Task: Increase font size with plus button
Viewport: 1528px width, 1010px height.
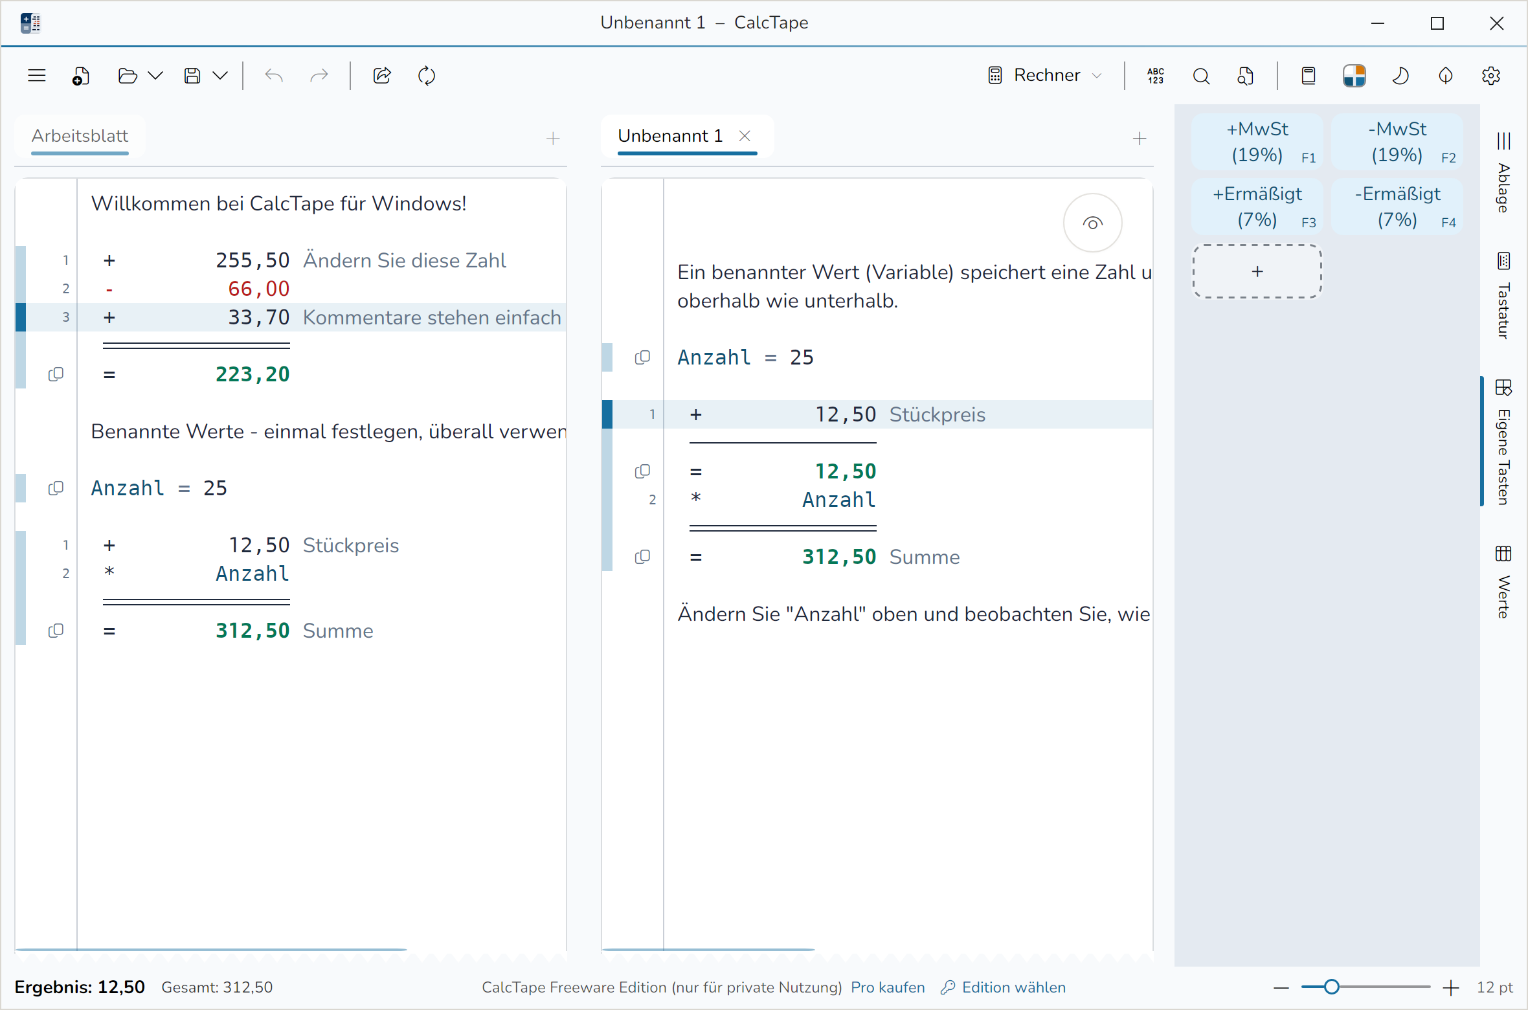Action: [1451, 987]
